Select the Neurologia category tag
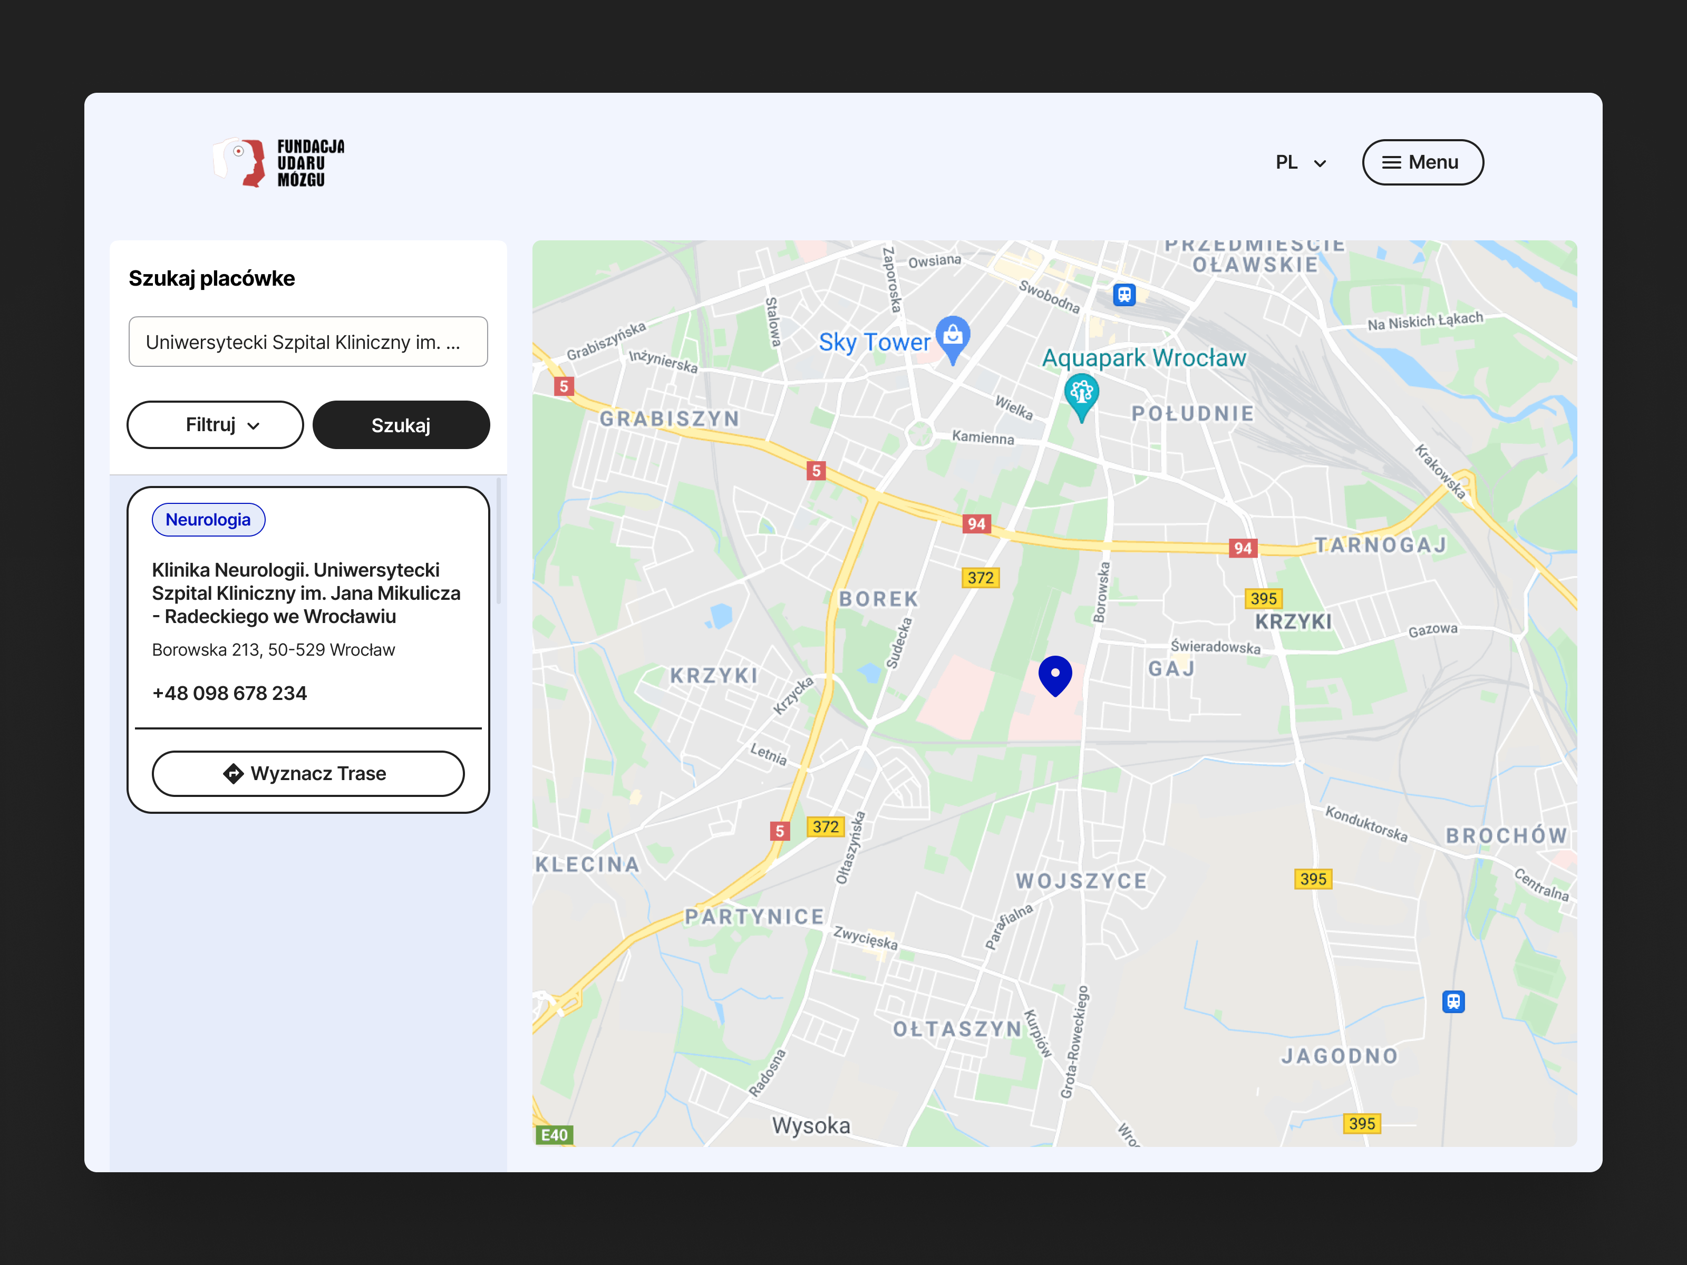 pyautogui.click(x=208, y=519)
